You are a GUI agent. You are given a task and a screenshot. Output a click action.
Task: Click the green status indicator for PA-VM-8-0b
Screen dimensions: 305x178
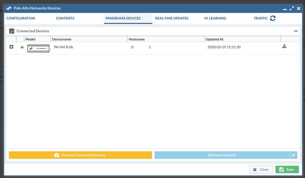pyautogui.click(x=22, y=47)
